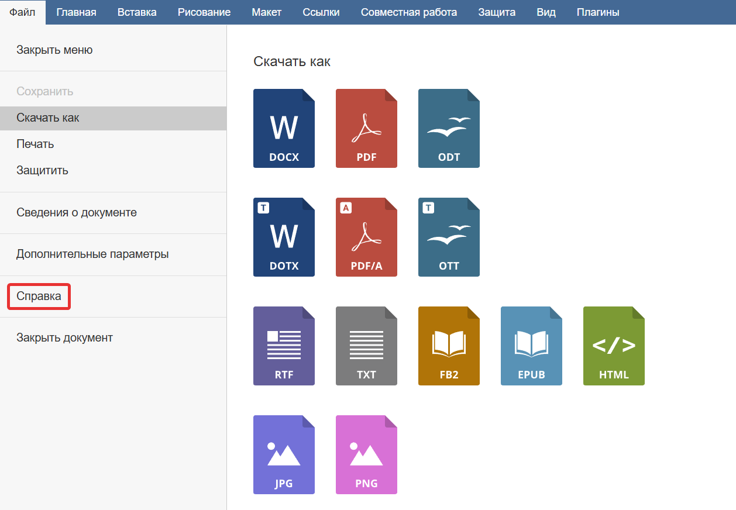Viewport: 736px width, 510px height.
Task: Click Закрыть меню in sidebar
Action: (113, 50)
